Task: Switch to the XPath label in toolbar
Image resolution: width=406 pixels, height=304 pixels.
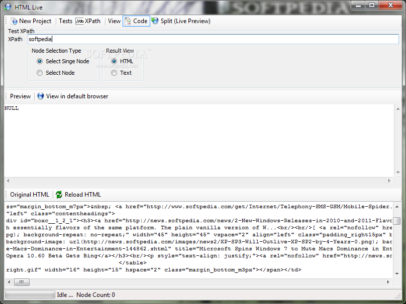Action: (92, 21)
